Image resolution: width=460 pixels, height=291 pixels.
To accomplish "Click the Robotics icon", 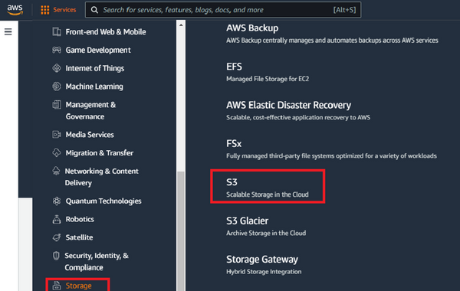I will (x=57, y=219).
